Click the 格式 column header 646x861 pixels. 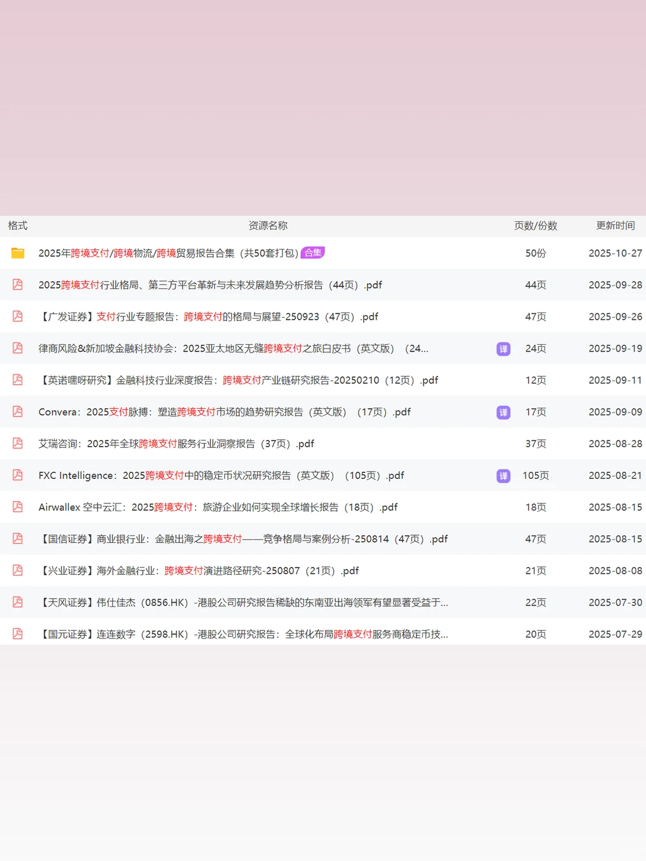pyautogui.click(x=18, y=225)
